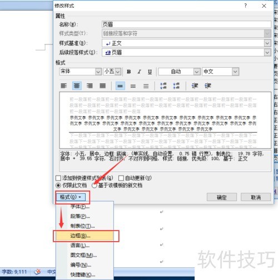Screen dimensions: 278x280
Task: Set double line spacing
Action: pos(146,86)
